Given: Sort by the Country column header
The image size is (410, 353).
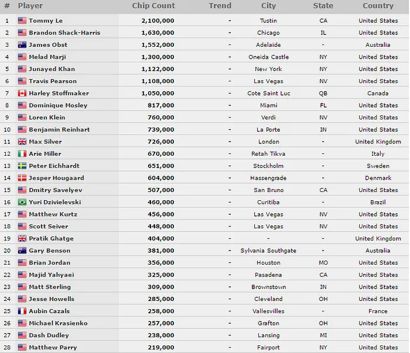Looking at the screenshot, I should (x=378, y=6).
